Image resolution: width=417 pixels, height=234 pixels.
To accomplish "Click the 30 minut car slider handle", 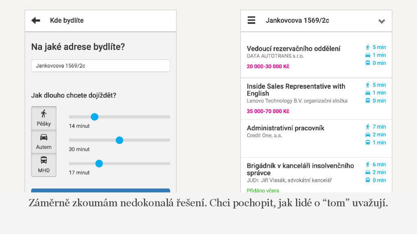I will [x=119, y=140].
